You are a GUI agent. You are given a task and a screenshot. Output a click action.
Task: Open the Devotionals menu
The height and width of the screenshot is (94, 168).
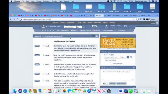click(71, 23)
